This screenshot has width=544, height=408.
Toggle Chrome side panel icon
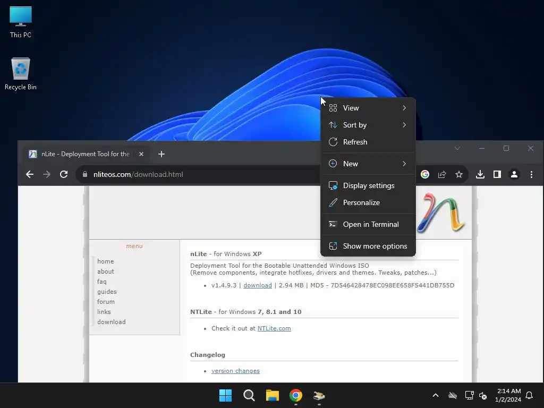tap(497, 174)
